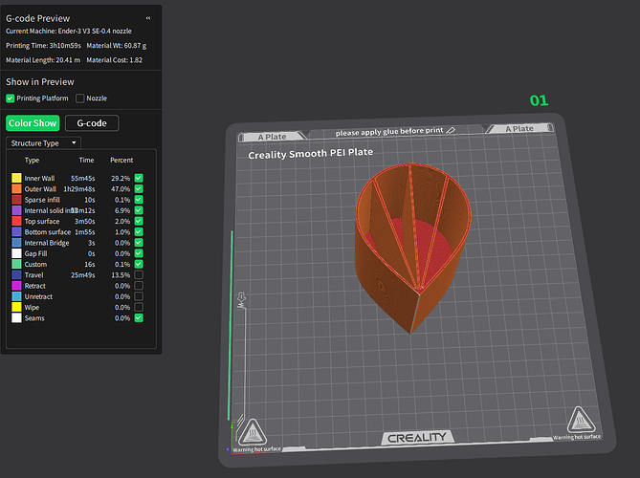Open the Structure Type dropdown
Viewport: 640px width, 478px height.
[43, 143]
